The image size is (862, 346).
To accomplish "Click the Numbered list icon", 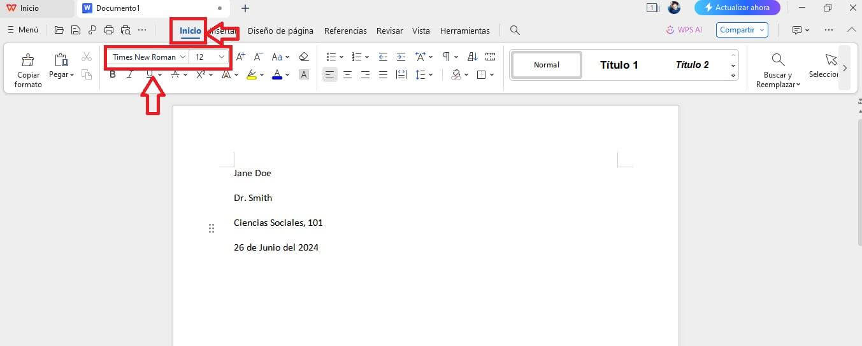I will [x=357, y=57].
